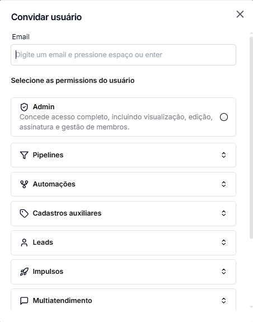Viewport: 253px width, 322px height.
Task: Expand the Impulsos permissions chevron
Action: 224,272
